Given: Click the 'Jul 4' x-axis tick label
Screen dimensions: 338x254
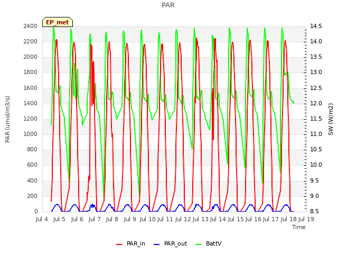Looking at the screenshot, I should pyautogui.click(x=42, y=219).
